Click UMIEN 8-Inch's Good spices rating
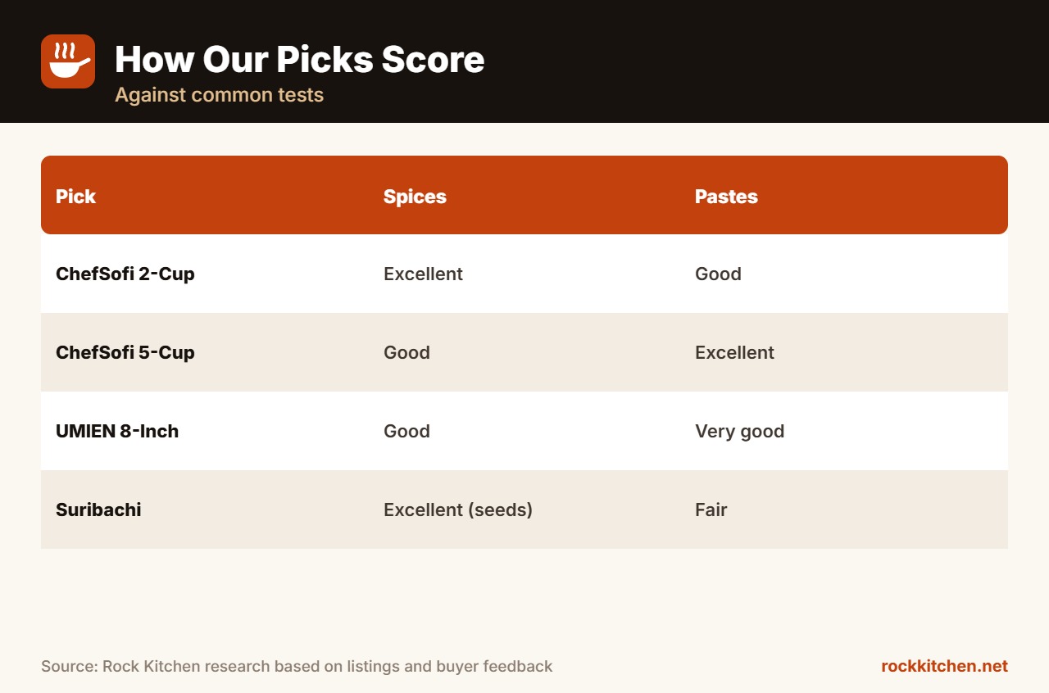This screenshot has height=693, width=1049. coord(406,431)
